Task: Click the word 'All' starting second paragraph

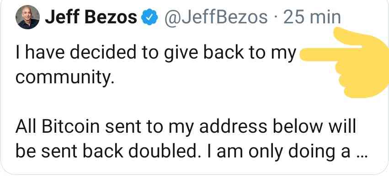Action: 26,127
